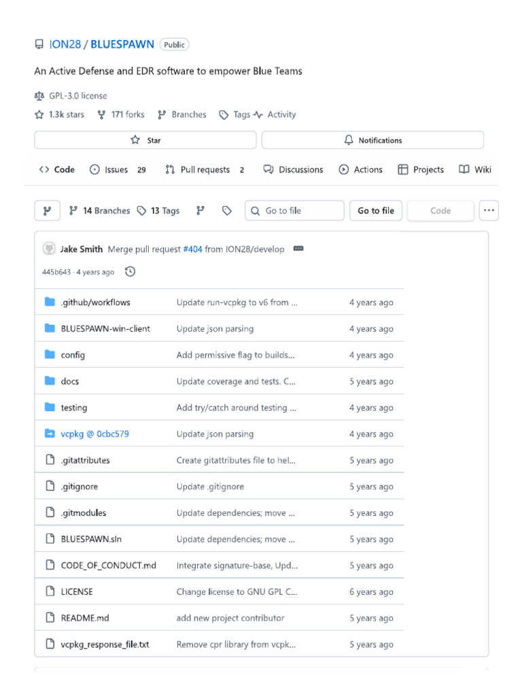
Task: Open the CODE_OF_CONDUCT.md file
Action: tap(108, 565)
